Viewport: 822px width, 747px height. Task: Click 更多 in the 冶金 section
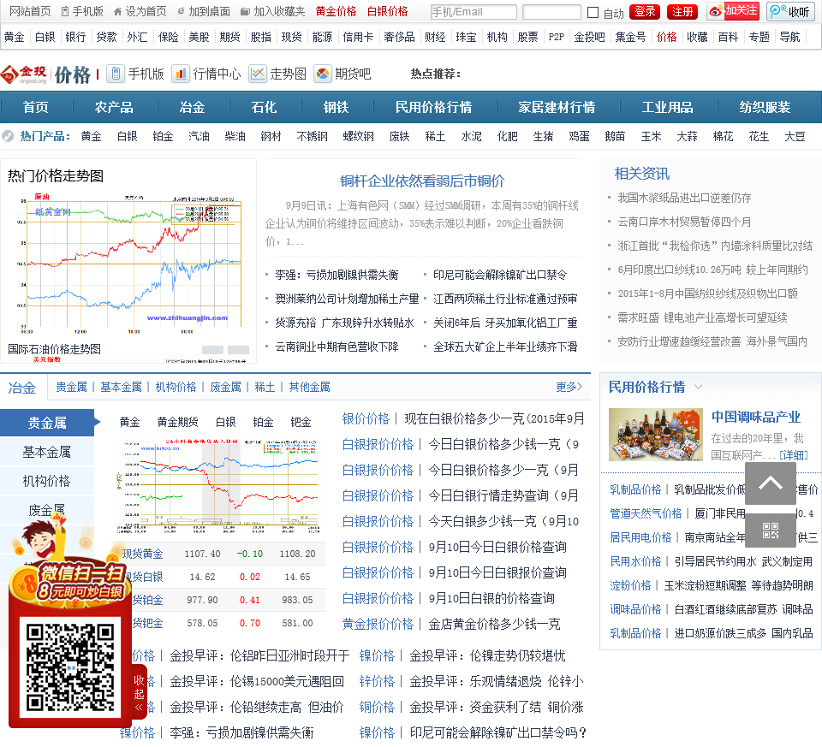pos(569,387)
